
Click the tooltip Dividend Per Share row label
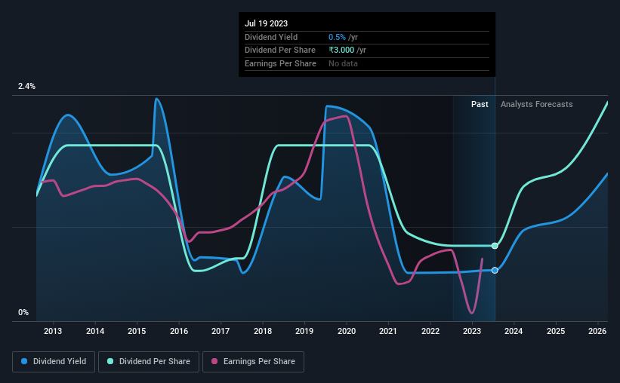(x=280, y=51)
